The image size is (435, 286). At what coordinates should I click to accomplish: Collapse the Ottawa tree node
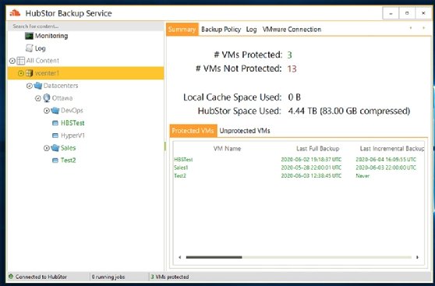pyautogui.click(x=38, y=98)
